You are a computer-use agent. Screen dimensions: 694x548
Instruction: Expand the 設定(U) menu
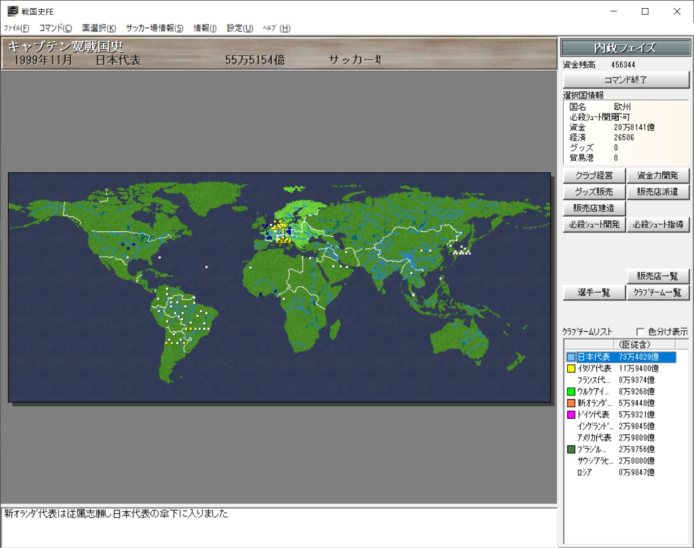coord(240,28)
